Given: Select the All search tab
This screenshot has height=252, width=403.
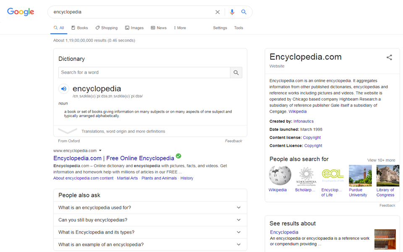Looking at the screenshot, I should point(59,28).
